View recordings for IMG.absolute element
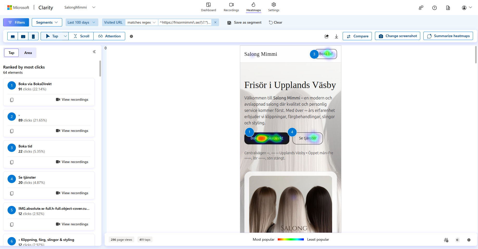478x249 pixels. pos(72,224)
